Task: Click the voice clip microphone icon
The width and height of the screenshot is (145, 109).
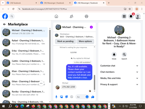Action: coord(56,97)
